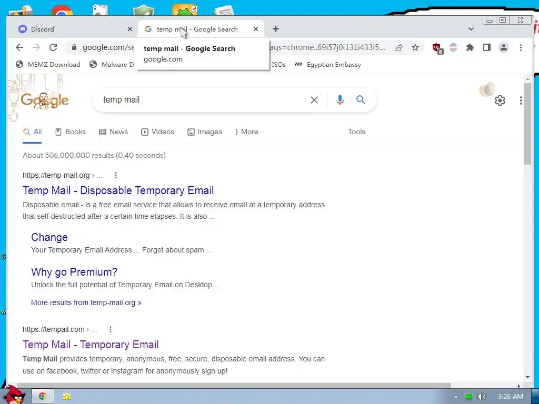539x404 pixels.
Task: Open the Why go Premium? sitelink
Action: [74, 272]
